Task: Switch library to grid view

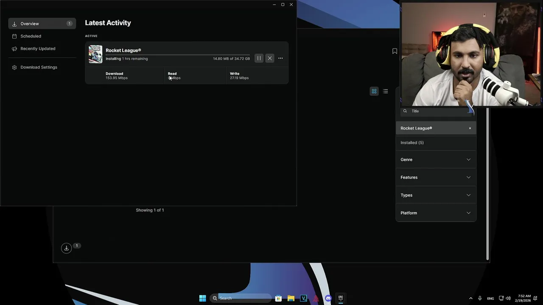Action: tap(374, 91)
